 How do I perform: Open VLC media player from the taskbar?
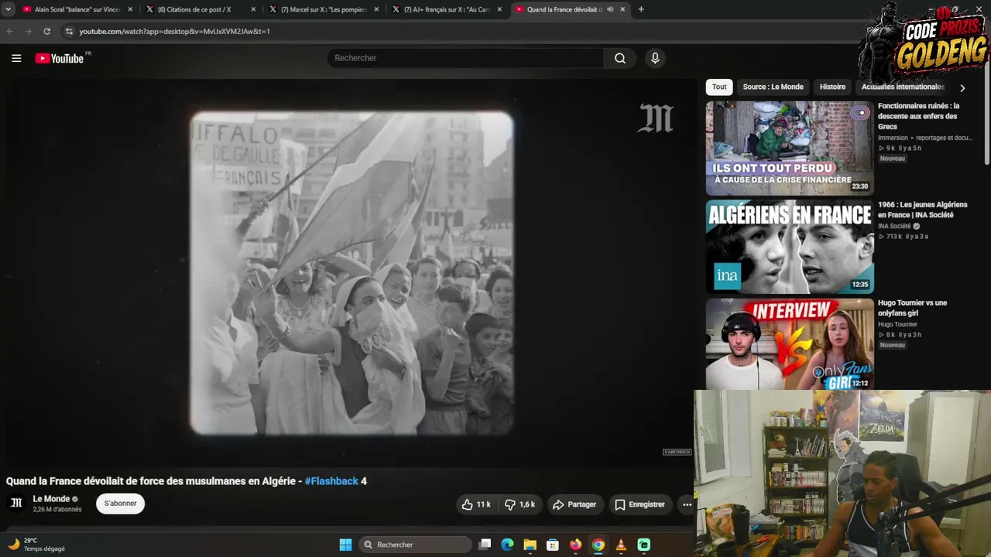click(621, 545)
